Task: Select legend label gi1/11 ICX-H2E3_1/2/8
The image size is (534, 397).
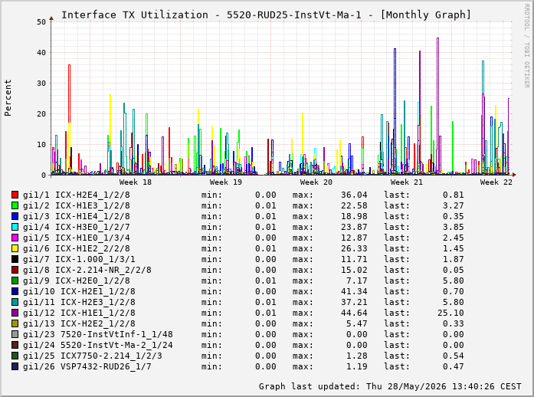Action: [x=79, y=302]
